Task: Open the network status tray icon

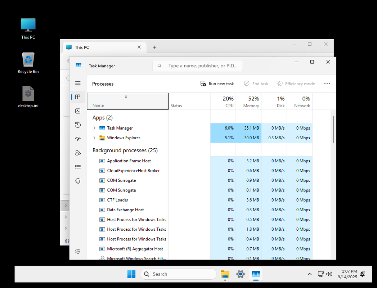Action: click(320, 274)
